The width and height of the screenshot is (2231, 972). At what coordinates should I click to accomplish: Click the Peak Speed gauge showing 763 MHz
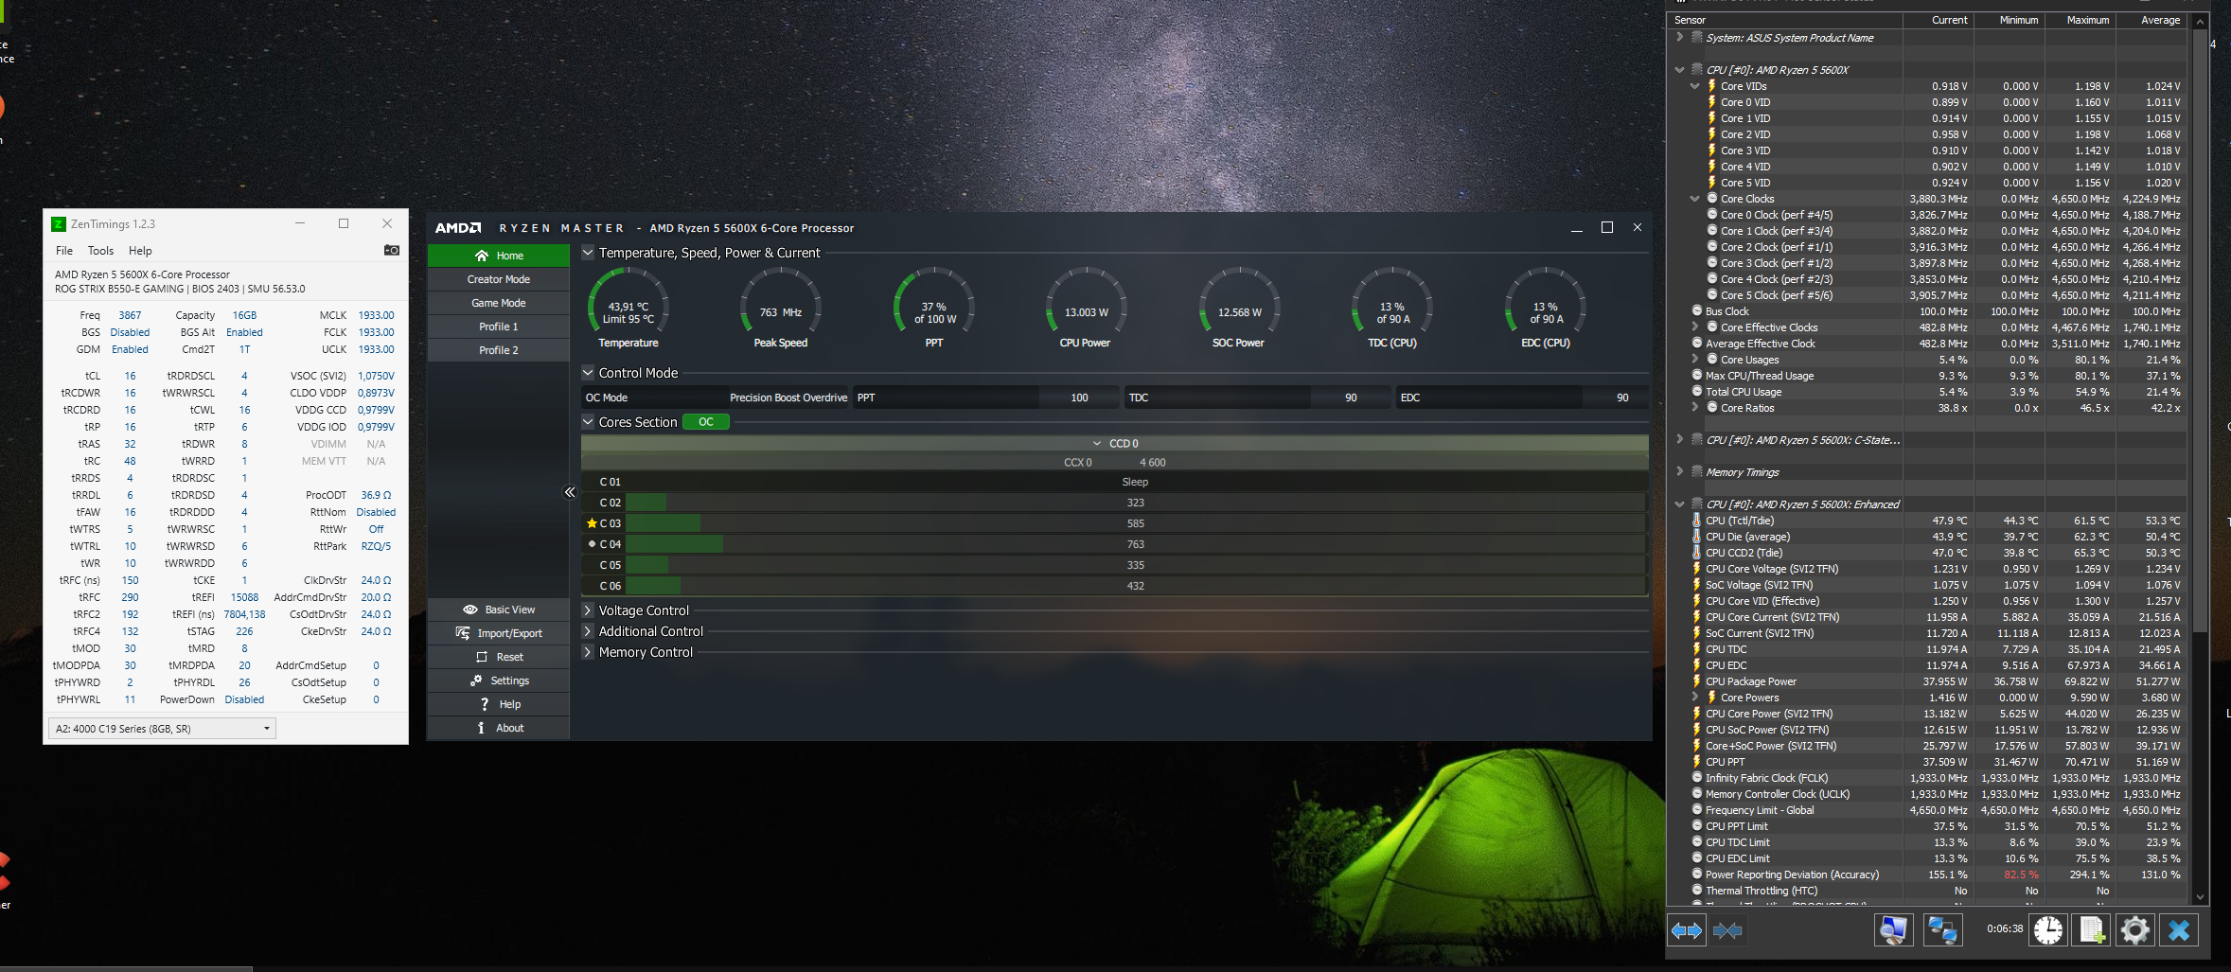(781, 309)
